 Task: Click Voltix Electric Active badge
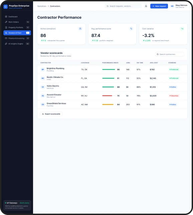pos(173,87)
